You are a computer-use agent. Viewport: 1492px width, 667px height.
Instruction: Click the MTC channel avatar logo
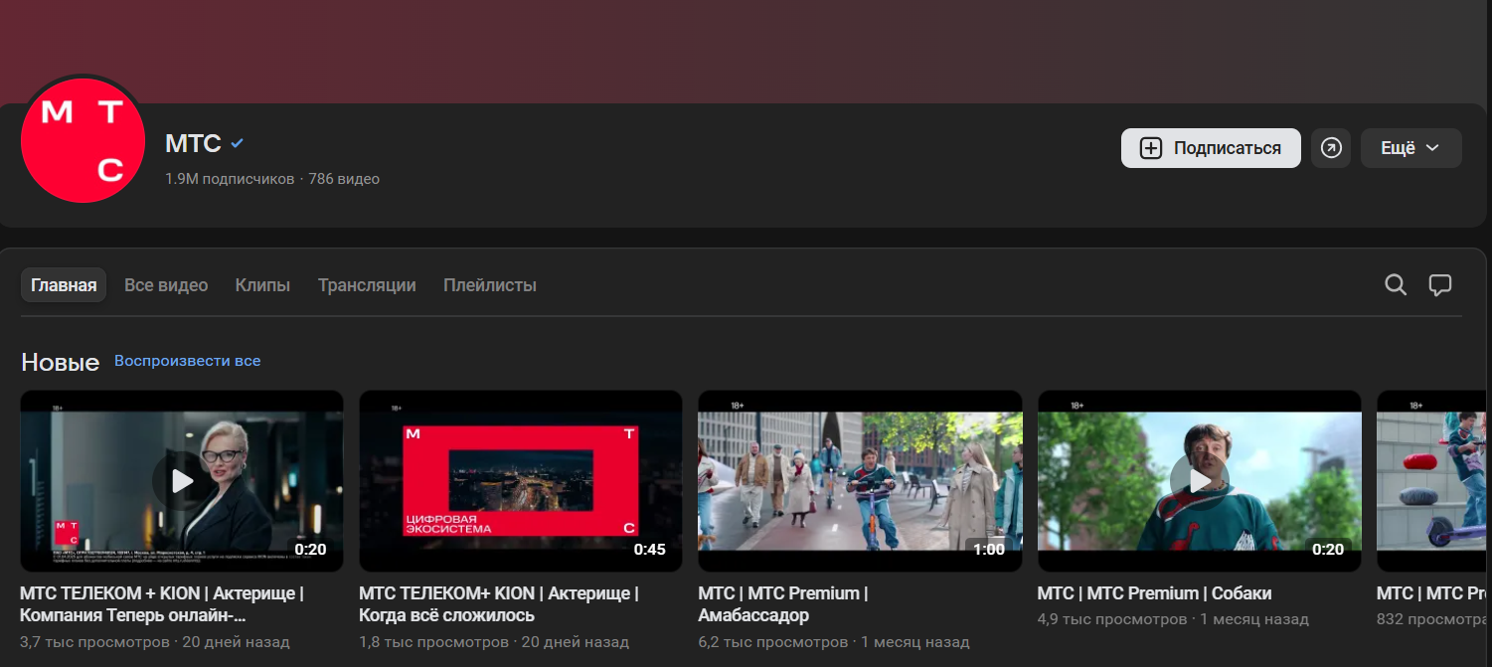[83, 140]
